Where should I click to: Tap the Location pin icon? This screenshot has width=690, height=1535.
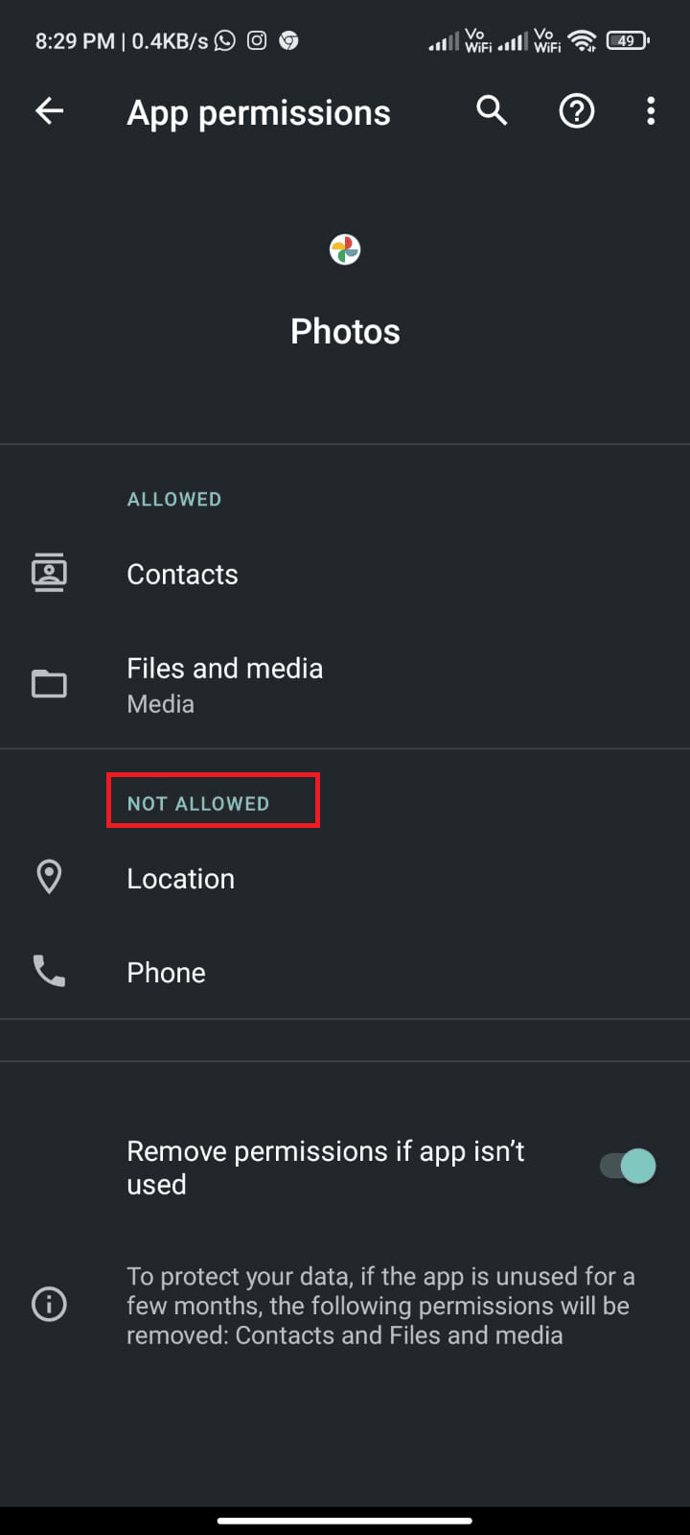[x=49, y=876]
